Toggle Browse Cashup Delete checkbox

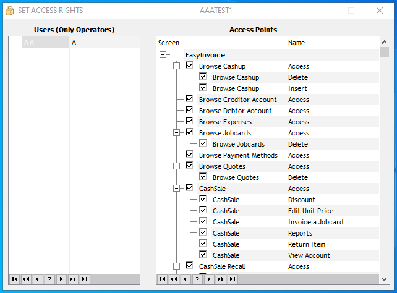click(x=203, y=77)
